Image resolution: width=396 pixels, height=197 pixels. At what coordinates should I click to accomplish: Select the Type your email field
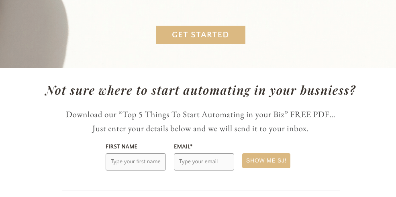tap(204, 162)
